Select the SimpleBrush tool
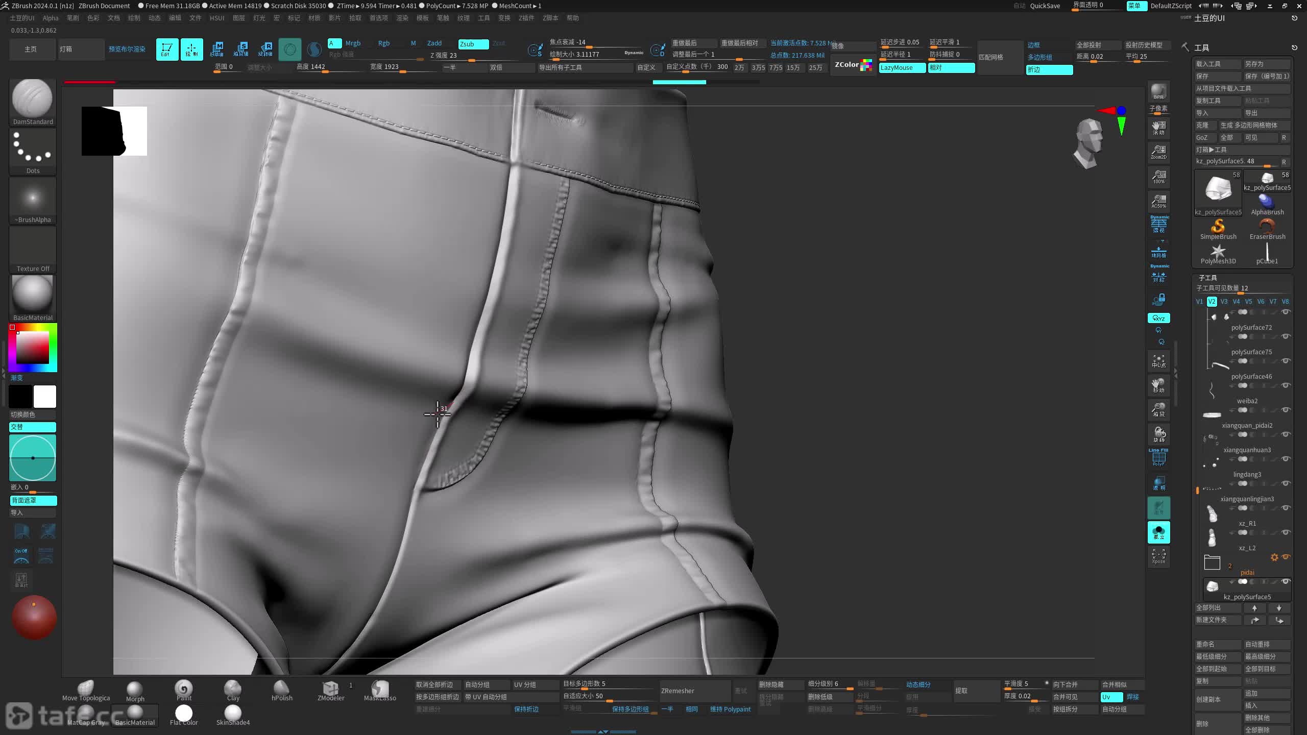Image resolution: width=1307 pixels, height=735 pixels. coord(1218,229)
